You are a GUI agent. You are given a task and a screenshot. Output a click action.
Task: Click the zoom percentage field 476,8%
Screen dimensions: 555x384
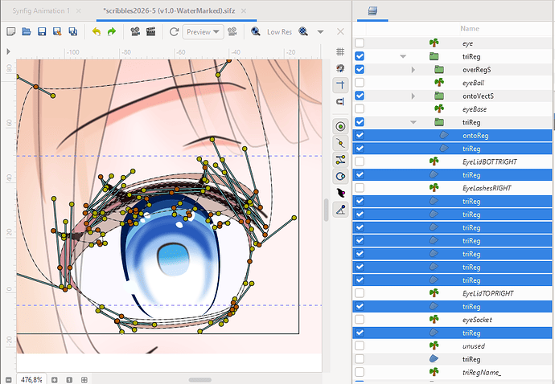(31, 380)
